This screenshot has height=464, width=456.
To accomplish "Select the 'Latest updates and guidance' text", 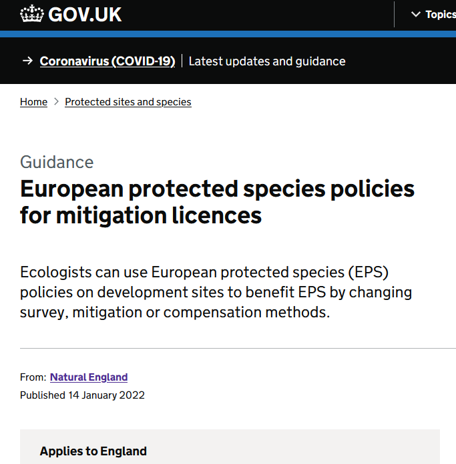I will pyautogui.click(x=267, y=61).
